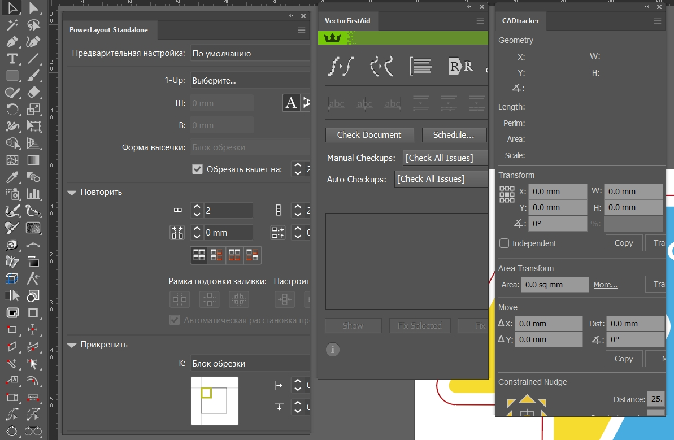Select the first repeat layout pattern icon

[x=199, y=255]
